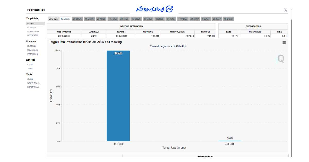
Task: Open the 28 Jan26 meeting tab
Action: coord(77,19)
